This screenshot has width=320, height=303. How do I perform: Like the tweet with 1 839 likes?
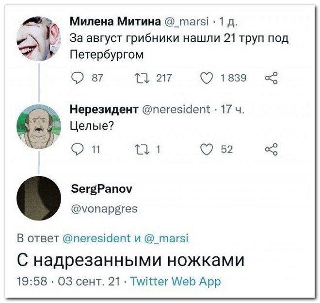point(207,78)
